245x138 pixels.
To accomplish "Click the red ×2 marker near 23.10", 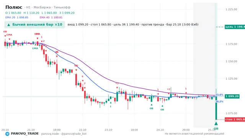I will [x=117, y=84].
